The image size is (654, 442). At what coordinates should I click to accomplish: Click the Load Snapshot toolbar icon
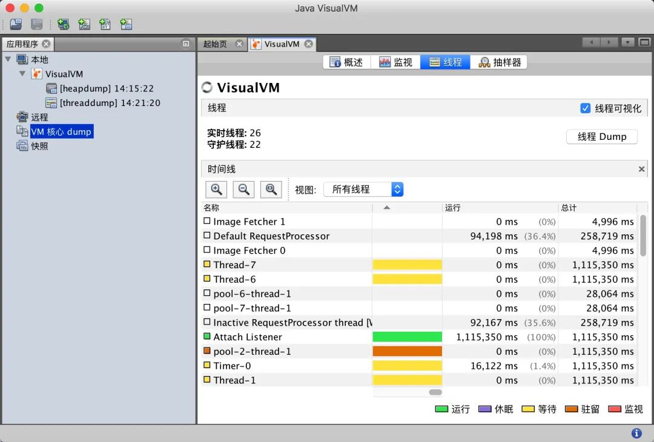[x=16, y=24]
